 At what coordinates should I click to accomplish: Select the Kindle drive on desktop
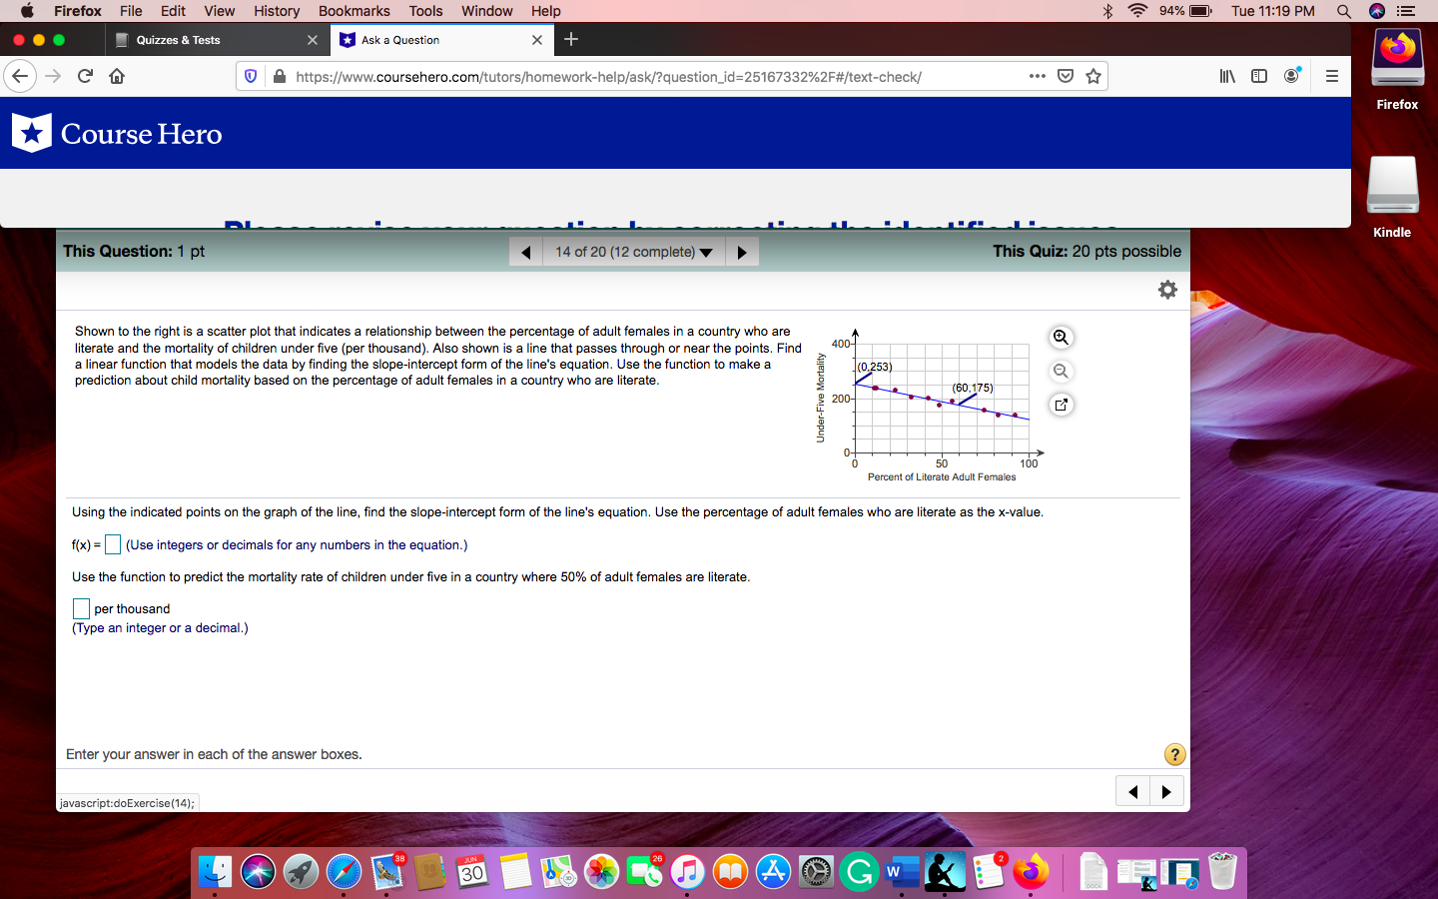[x=1392, y=197]
